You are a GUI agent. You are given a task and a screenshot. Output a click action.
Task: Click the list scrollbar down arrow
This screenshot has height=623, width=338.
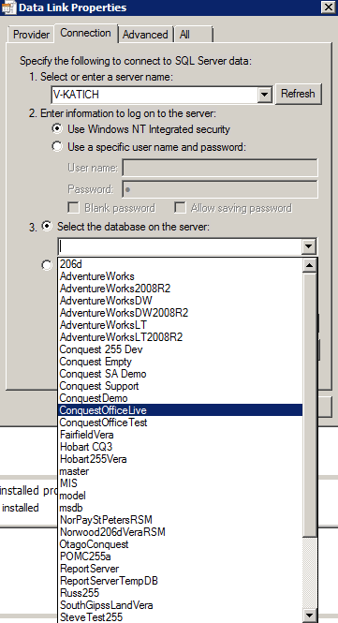pyautogui.click(x=309, y=615)
